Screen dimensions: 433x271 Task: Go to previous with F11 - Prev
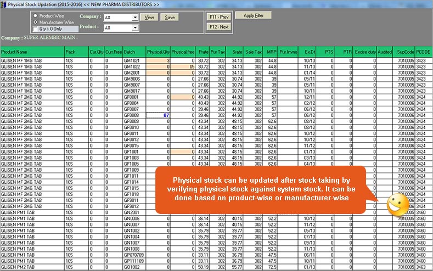(x=218, y=16)
